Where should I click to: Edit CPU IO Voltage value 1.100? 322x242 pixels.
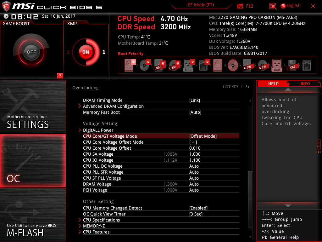click(x=195, y=160)
